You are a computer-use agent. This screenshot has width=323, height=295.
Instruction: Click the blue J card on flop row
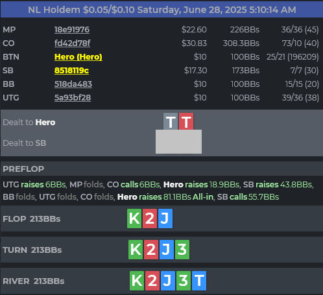(165, 218)
